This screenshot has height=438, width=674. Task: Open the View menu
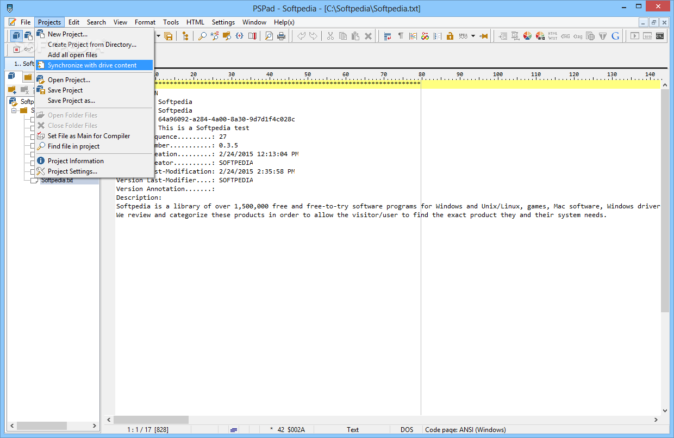(x=120, y=22)
